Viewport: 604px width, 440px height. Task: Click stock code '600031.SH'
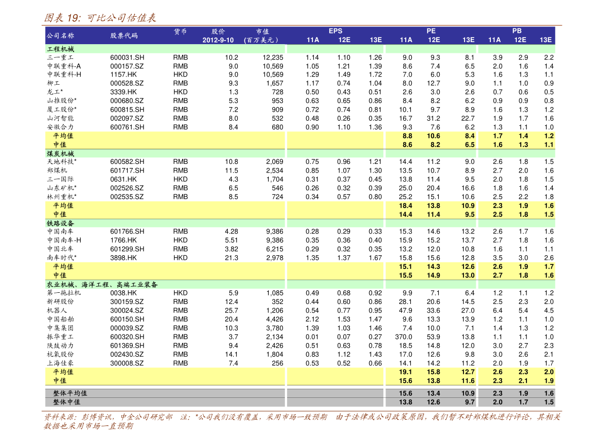point(127,57)
